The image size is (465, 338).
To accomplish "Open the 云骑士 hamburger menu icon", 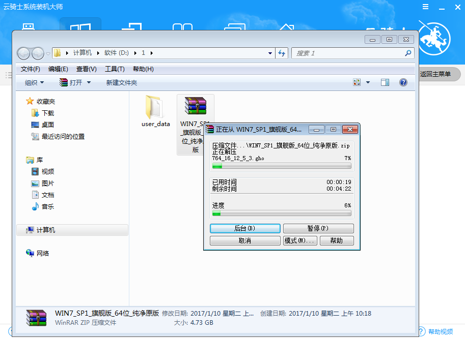I will point(426,7).
